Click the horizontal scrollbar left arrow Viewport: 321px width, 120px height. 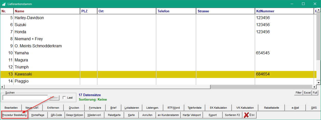2,87
